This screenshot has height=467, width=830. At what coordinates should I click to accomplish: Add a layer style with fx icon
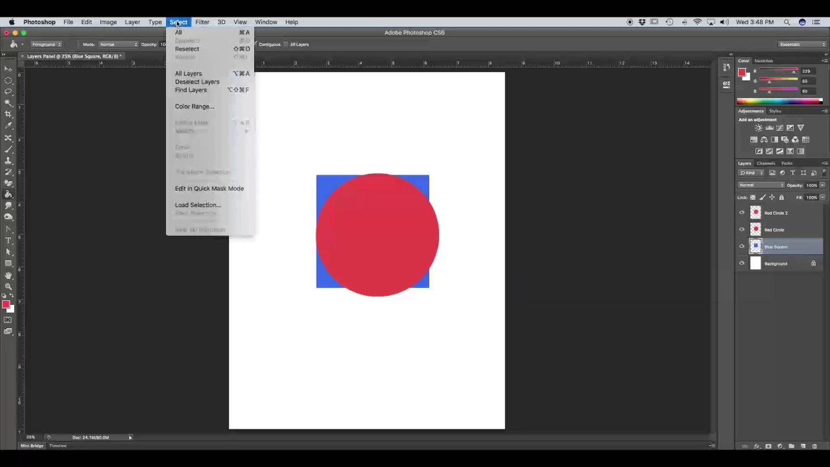[757, 446]
